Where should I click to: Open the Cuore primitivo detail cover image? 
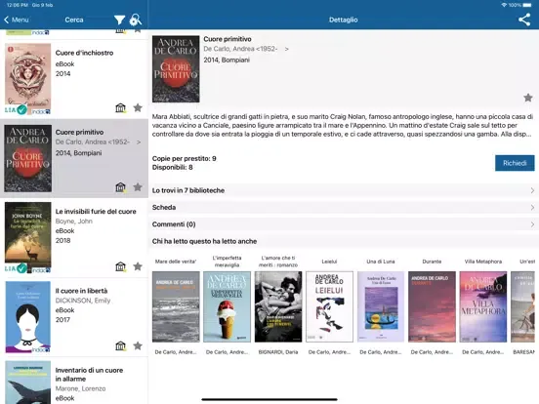[176, 69]
